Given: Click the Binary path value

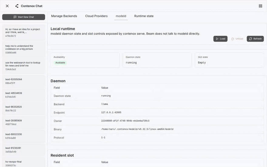Looking at the screenshot, I should pos(137,129).
